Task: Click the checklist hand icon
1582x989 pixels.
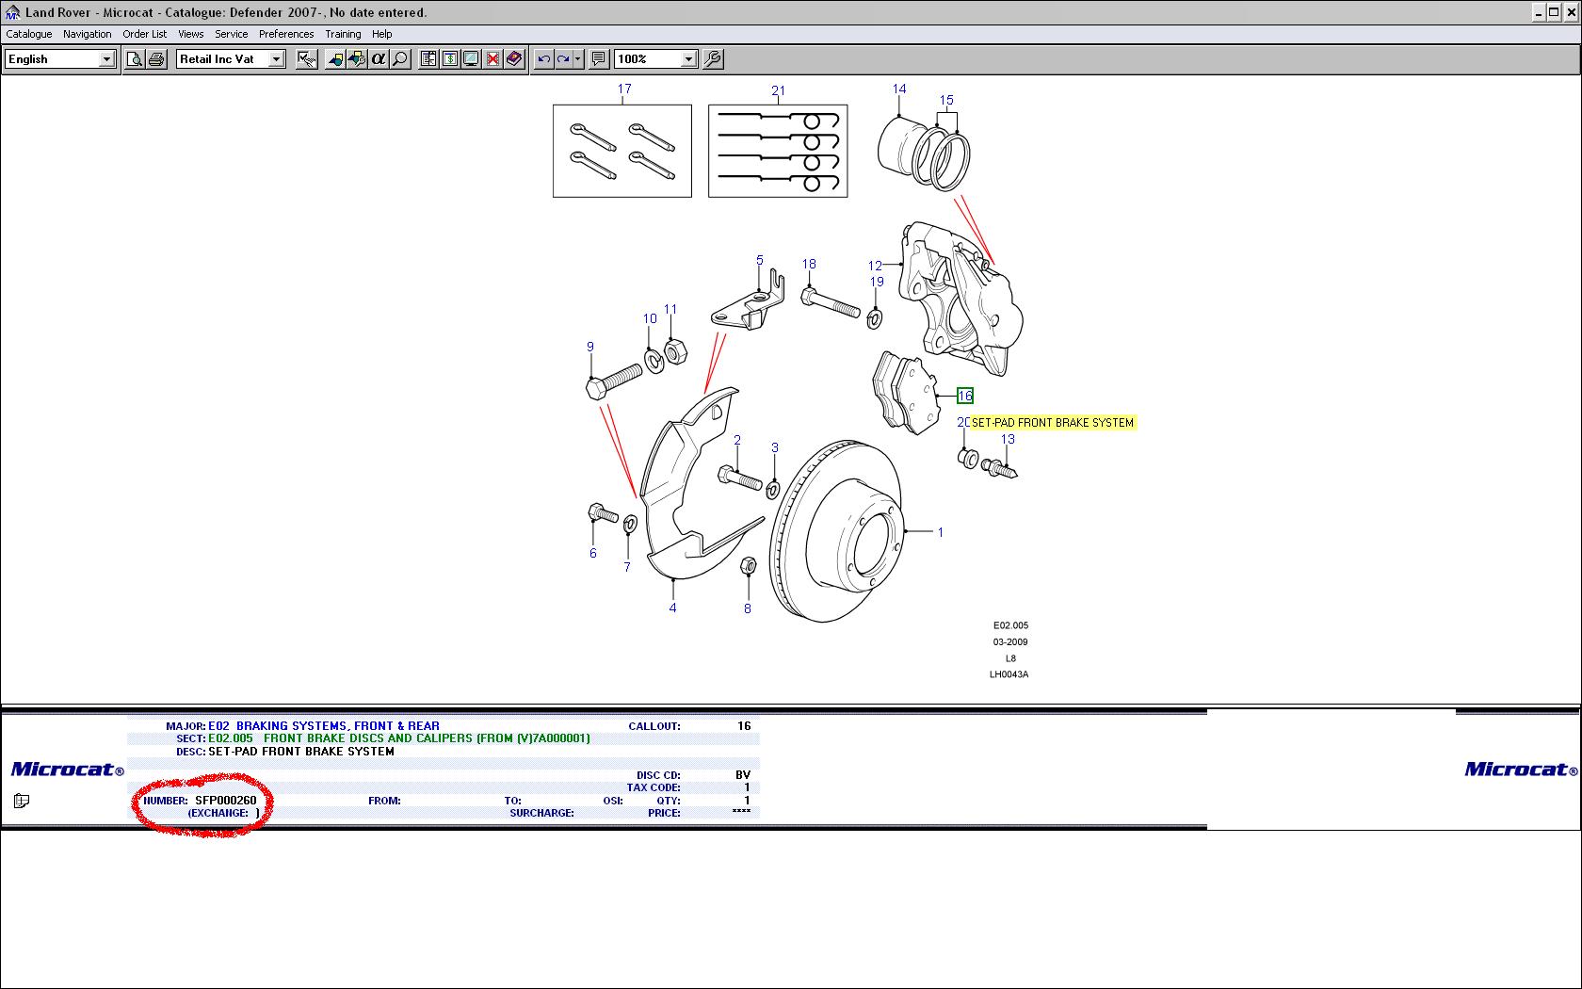Action: 307,59
